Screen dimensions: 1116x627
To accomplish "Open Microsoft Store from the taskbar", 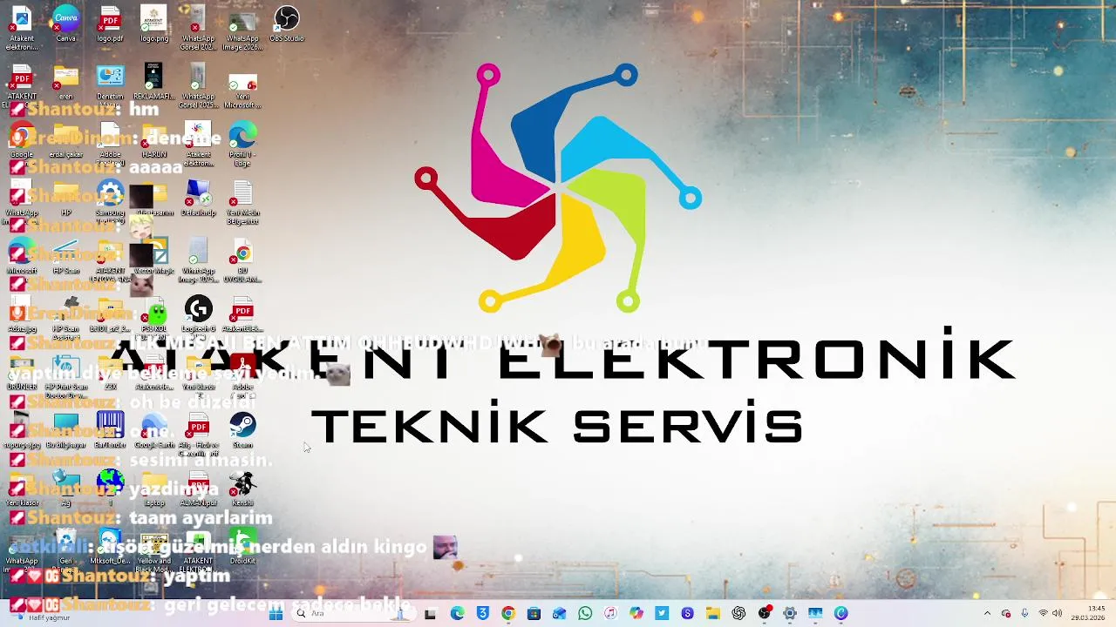I will point(534,614).
